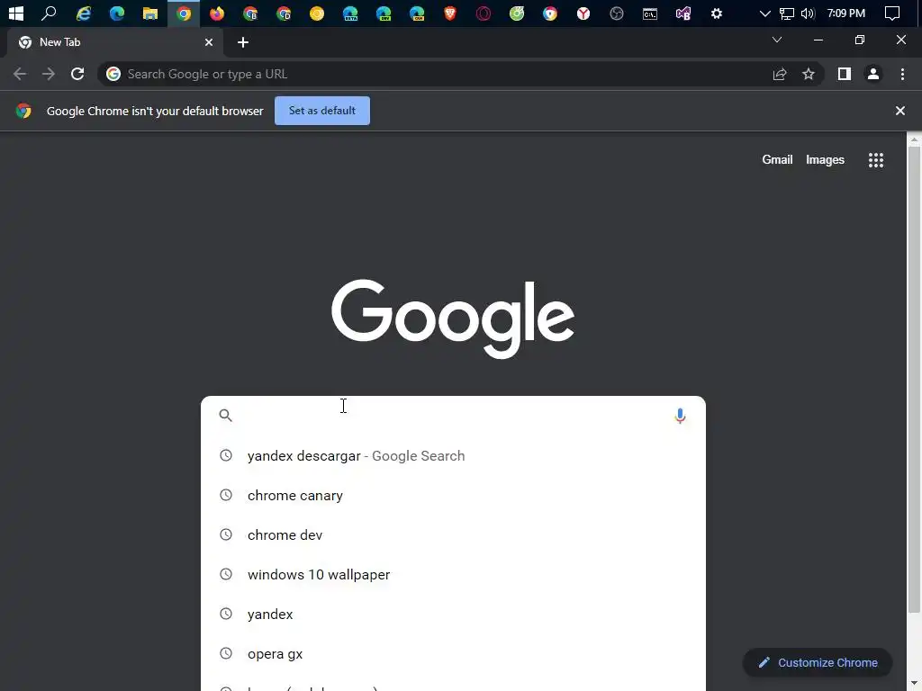Launch Chrome Beta from taskbar
The height and width of the screenshot is (691, 922).
pyautogui.click(x=250, y=13)
